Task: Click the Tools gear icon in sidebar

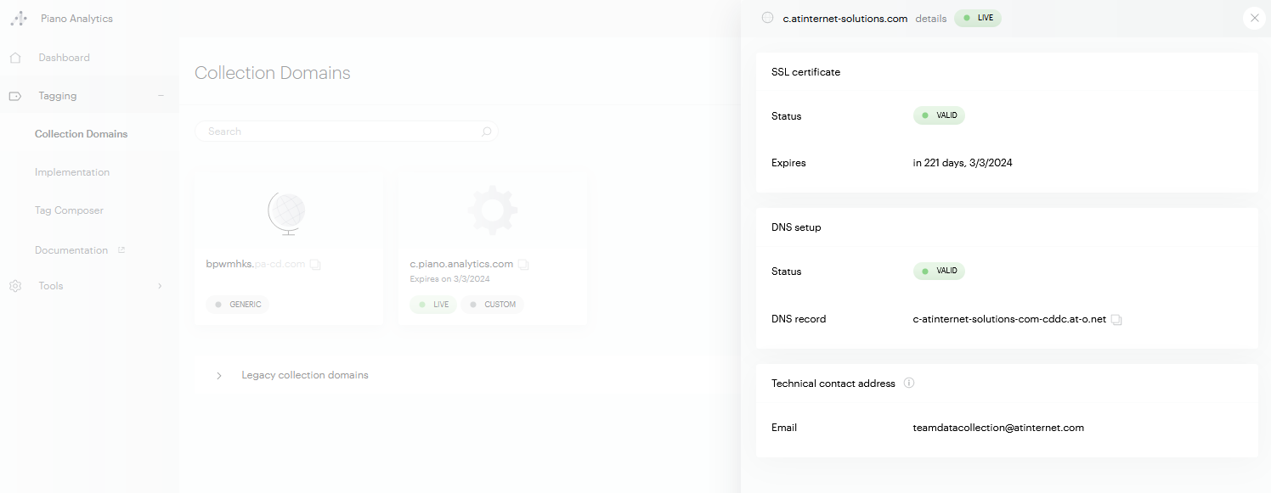Action: 15,286
